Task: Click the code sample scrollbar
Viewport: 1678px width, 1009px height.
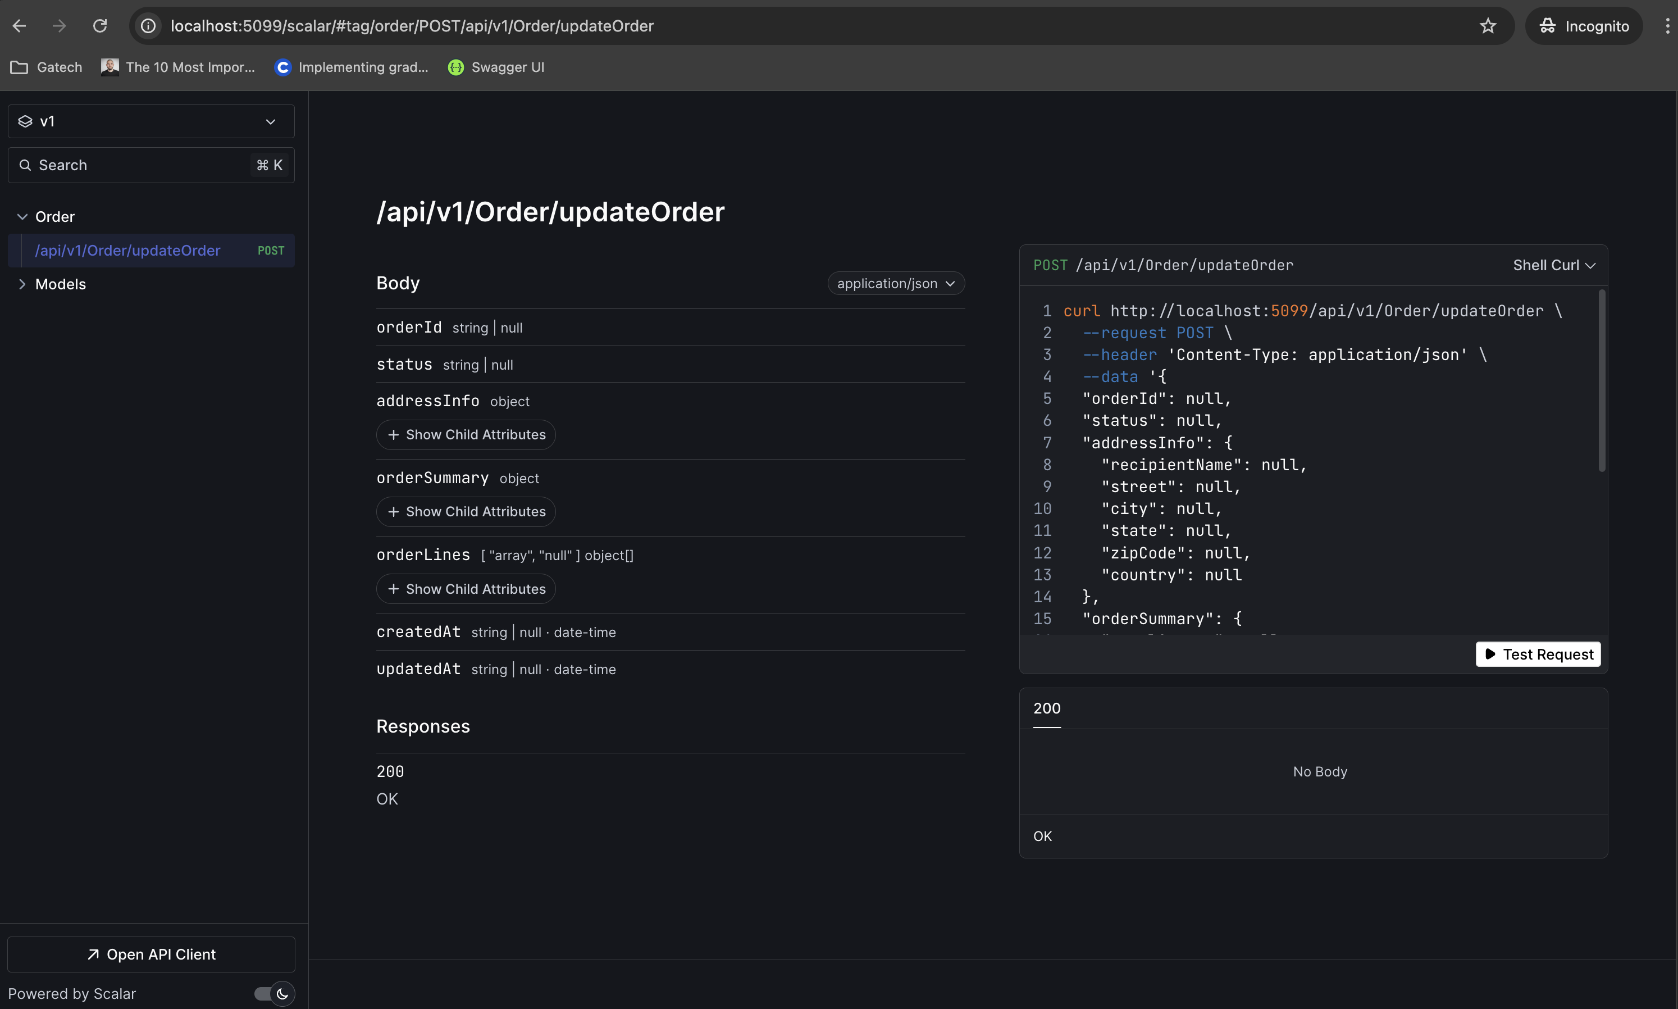Action: [x=1601, y=381]
